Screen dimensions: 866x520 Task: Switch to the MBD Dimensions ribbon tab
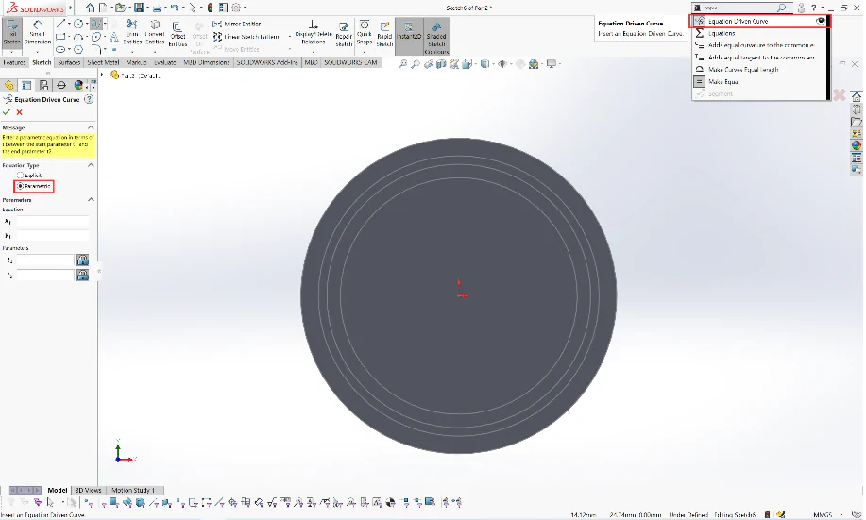[207, 62]
